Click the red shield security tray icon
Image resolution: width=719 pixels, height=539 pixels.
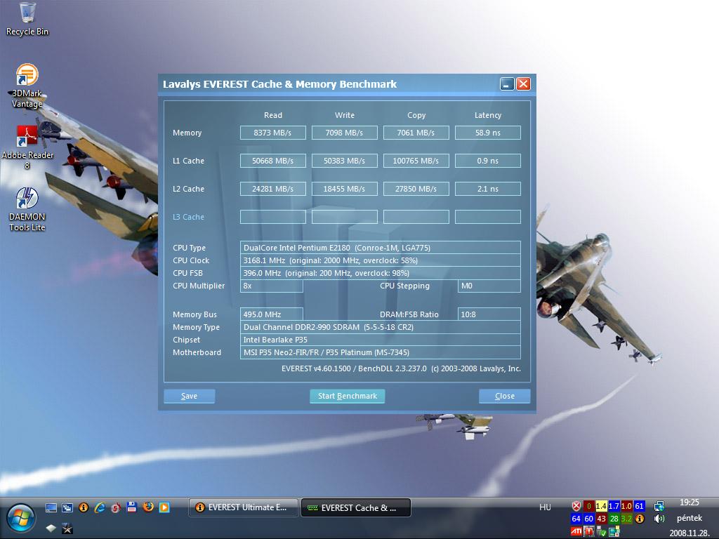[576, 506]
